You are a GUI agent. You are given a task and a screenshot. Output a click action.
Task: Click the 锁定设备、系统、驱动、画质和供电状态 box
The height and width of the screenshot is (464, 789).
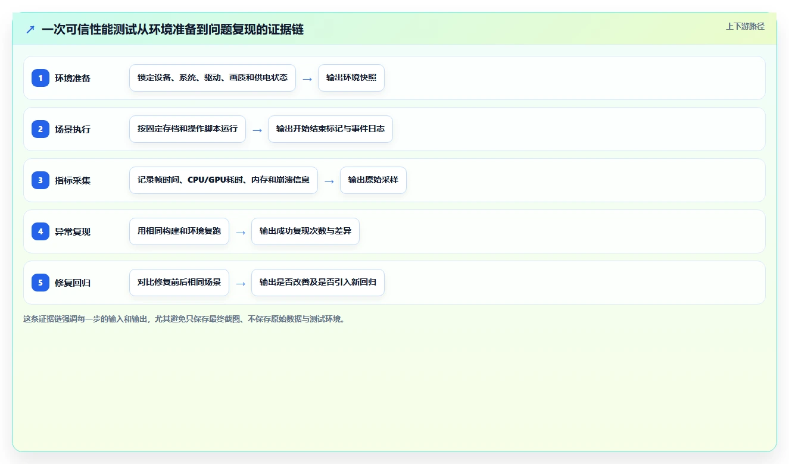point(213,78)
